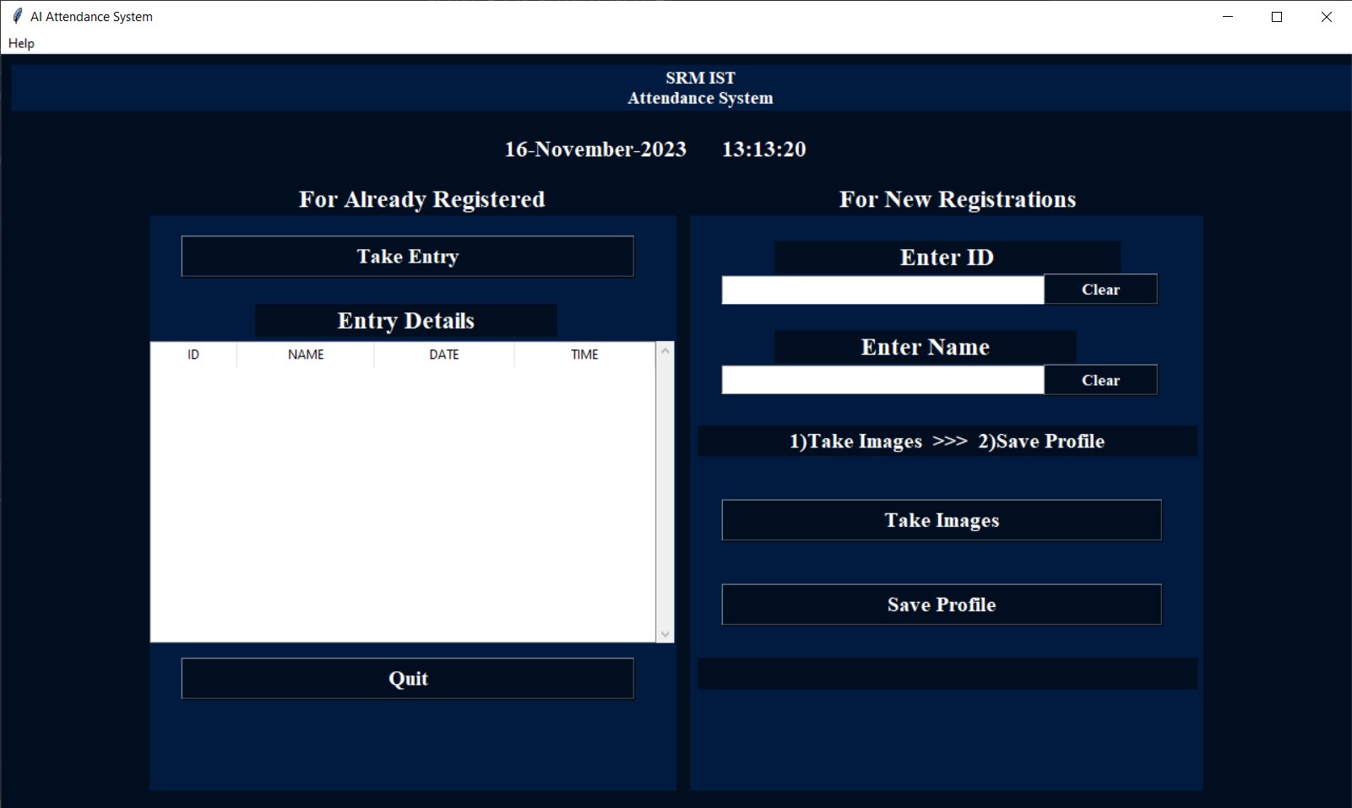This screenshot has width=1352, height=808.
Task: Clear the Enter Name field
Action: click(1100, 380)
